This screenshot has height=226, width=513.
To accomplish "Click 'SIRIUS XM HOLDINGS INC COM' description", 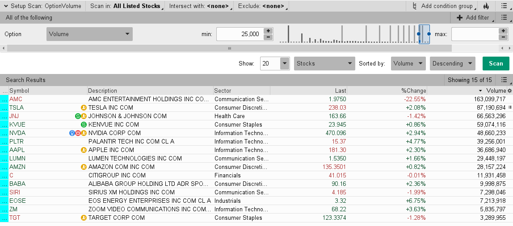I will tap(131, 193).
